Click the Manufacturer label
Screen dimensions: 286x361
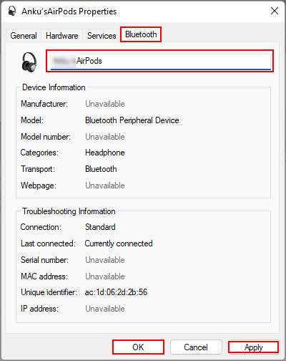[x=44, y=104]
